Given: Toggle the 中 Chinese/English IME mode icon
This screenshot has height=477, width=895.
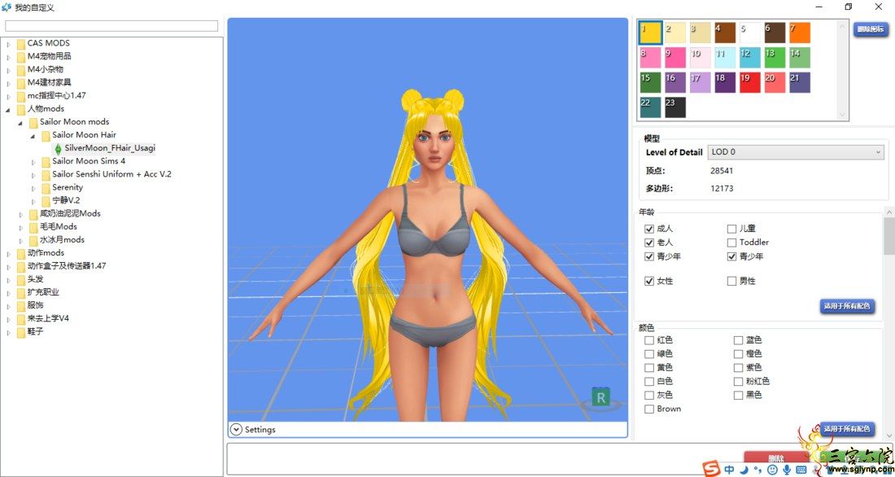Looking at the screenshot, I should (x=730, y=470).
